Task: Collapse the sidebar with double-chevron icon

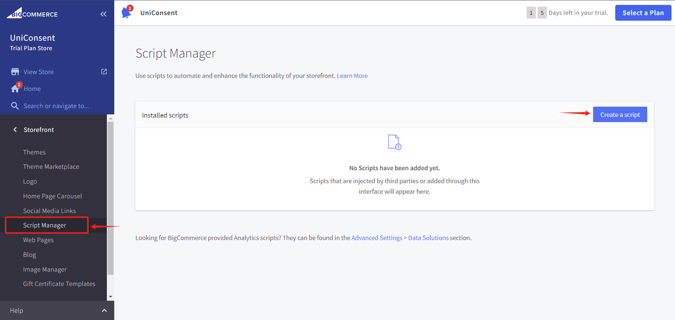Action: click(103, 14)
